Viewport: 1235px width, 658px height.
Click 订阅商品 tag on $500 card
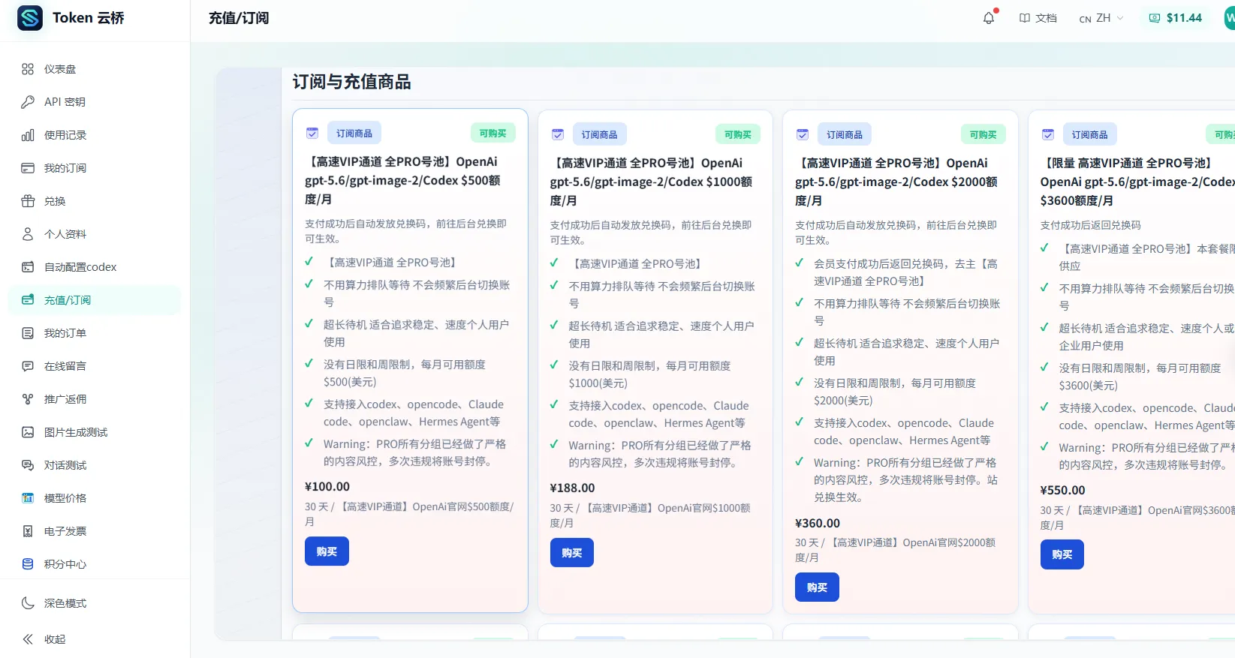click(354, 133)
